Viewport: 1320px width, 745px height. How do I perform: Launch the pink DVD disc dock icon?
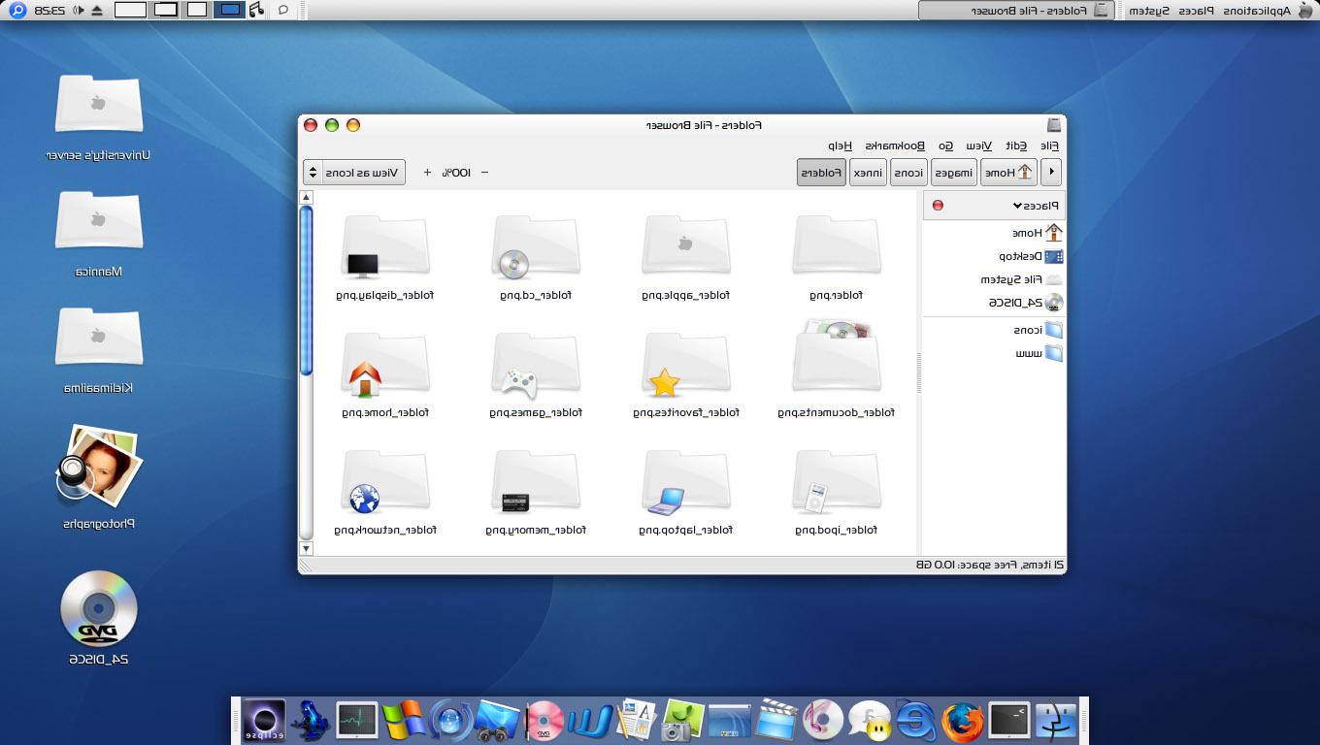click(544, 721)
